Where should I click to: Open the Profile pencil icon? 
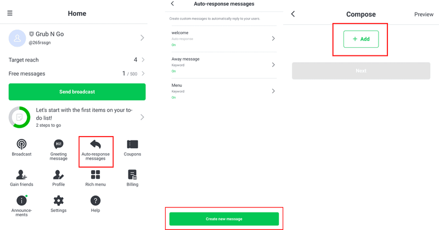pos(59,175)
